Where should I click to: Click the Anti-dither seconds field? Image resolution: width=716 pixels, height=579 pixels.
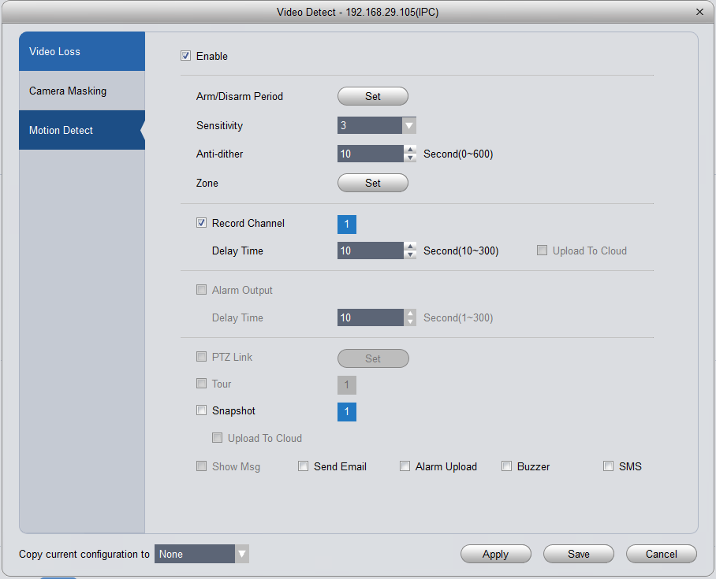pyautogui.click(x=371, y=154)
